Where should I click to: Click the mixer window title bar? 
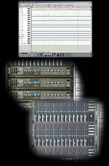[x=65, y=100]
